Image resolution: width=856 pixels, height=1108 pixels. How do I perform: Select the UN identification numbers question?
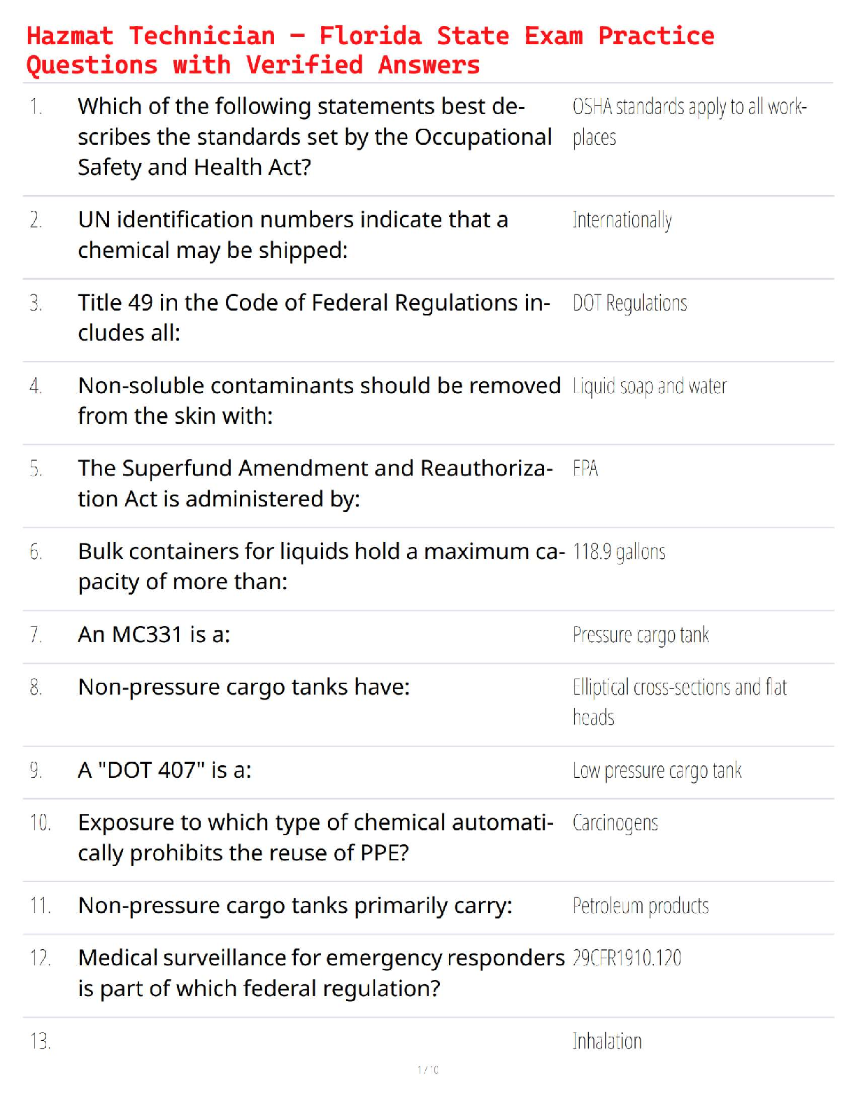coord(293,235)
